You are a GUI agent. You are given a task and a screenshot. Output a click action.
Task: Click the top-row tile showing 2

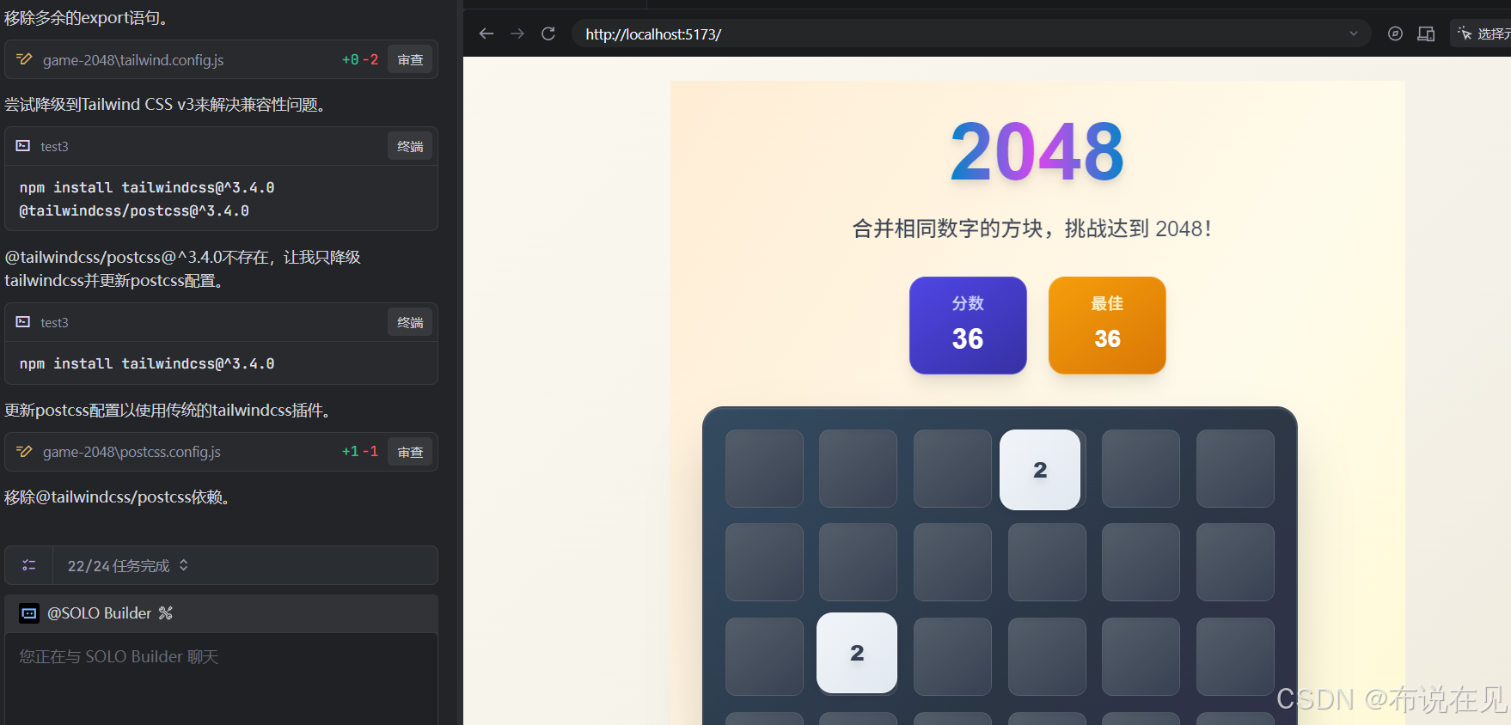point(1040,470)
